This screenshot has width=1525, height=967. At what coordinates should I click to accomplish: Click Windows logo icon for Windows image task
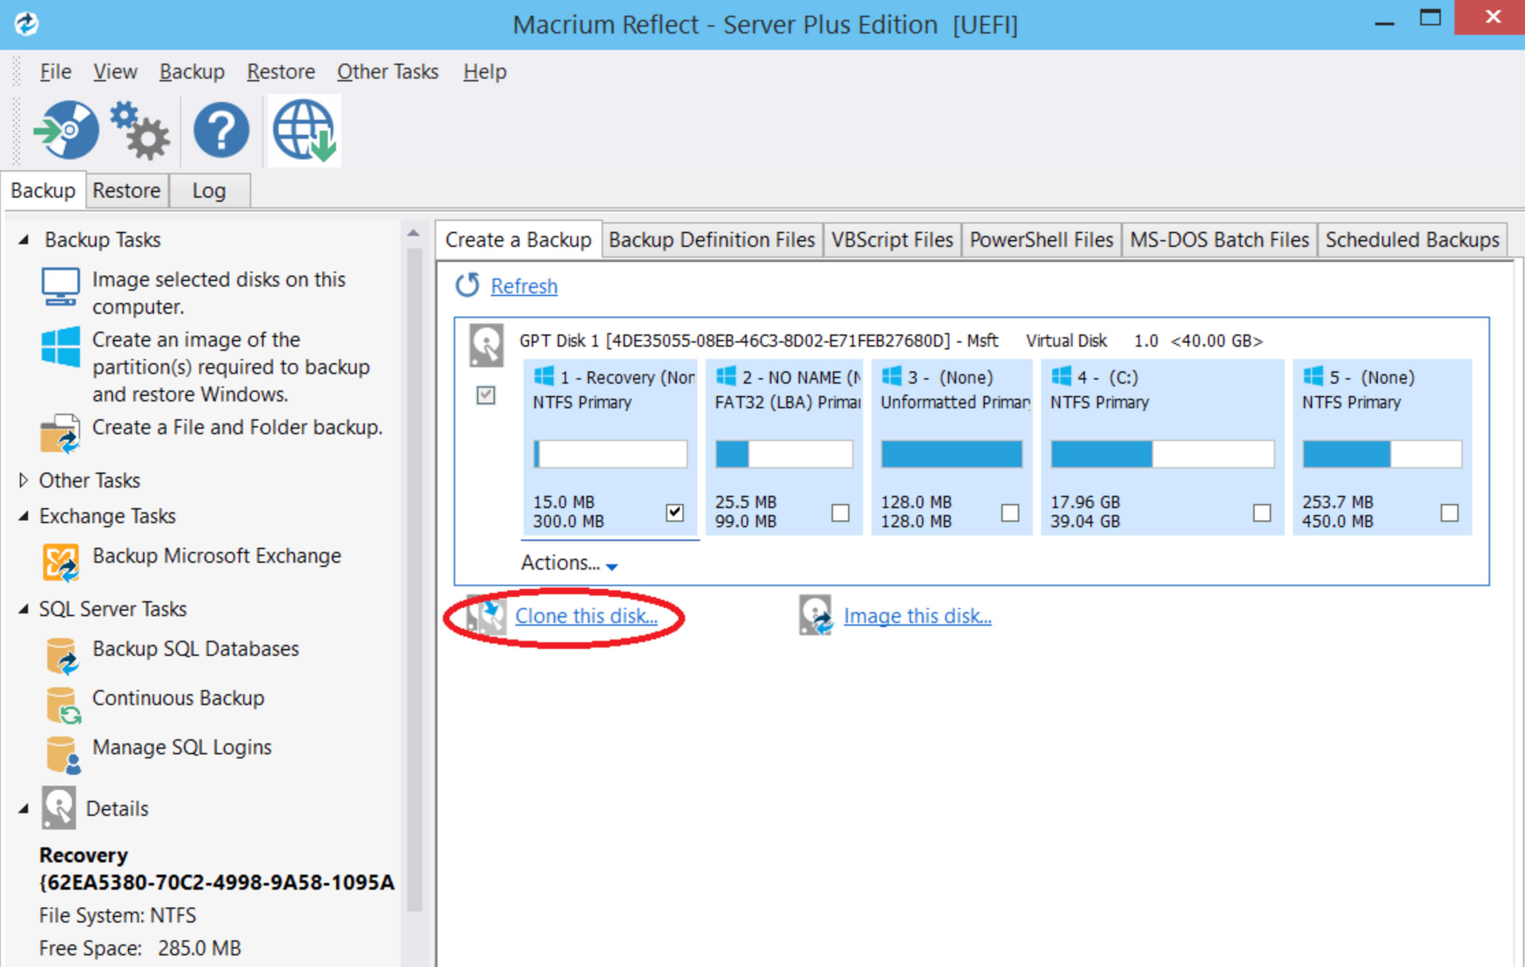60,347
